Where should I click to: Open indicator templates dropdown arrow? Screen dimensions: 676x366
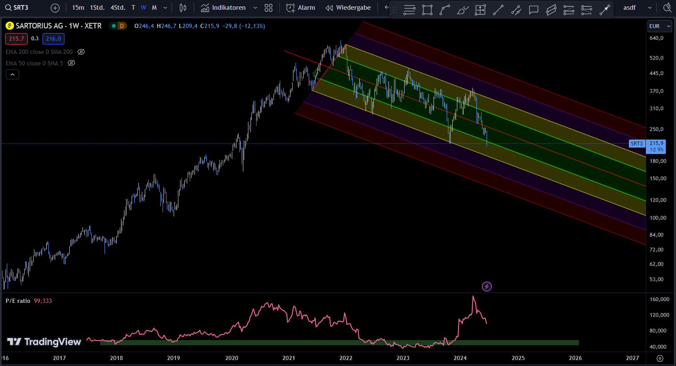click(x=255, y=8)
